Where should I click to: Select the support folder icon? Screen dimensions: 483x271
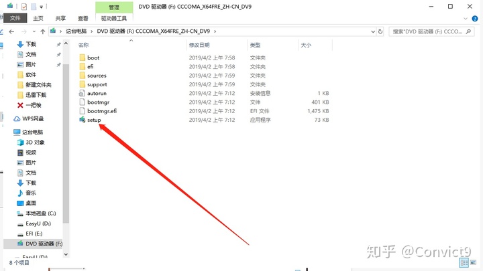[x=83, y=84]
